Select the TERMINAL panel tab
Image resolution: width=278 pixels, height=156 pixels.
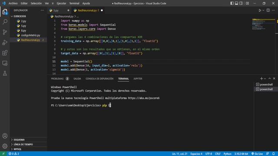click(x=123, y=79)
